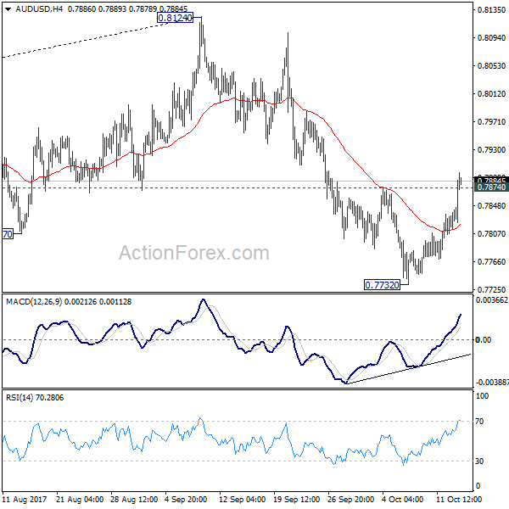Select the MACD 0.00 zero level label
The image size is (509, 509).
tap(483, 340)
